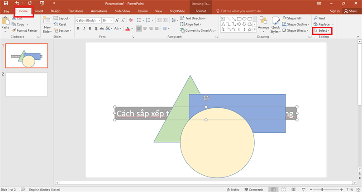Screen dimensions: 362x192
Task: Clear all formatting
Action: click(131, 20)
